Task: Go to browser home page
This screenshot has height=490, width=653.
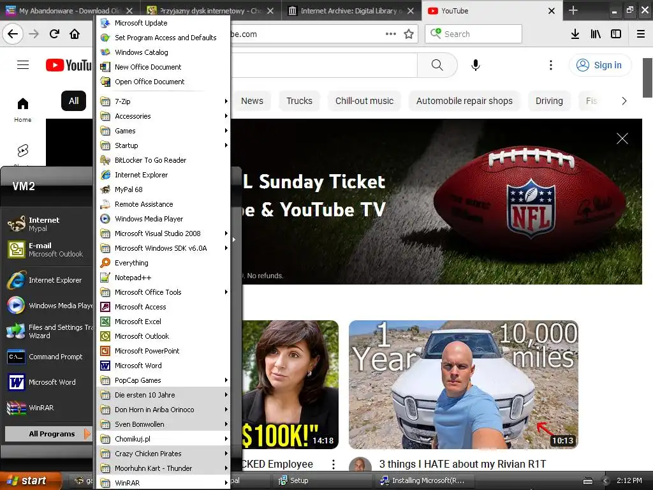Action: coord(75,34)
